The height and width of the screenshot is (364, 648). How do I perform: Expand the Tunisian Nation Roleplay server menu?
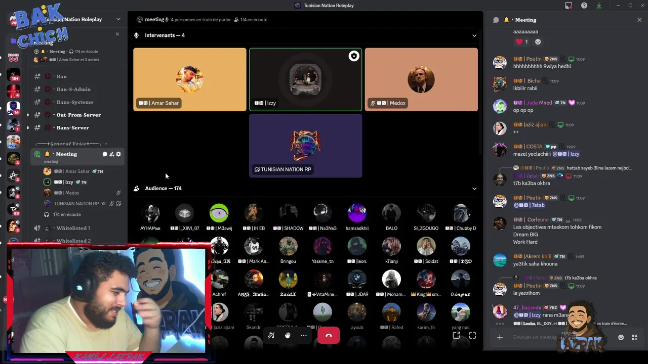(x=118, y=19)
